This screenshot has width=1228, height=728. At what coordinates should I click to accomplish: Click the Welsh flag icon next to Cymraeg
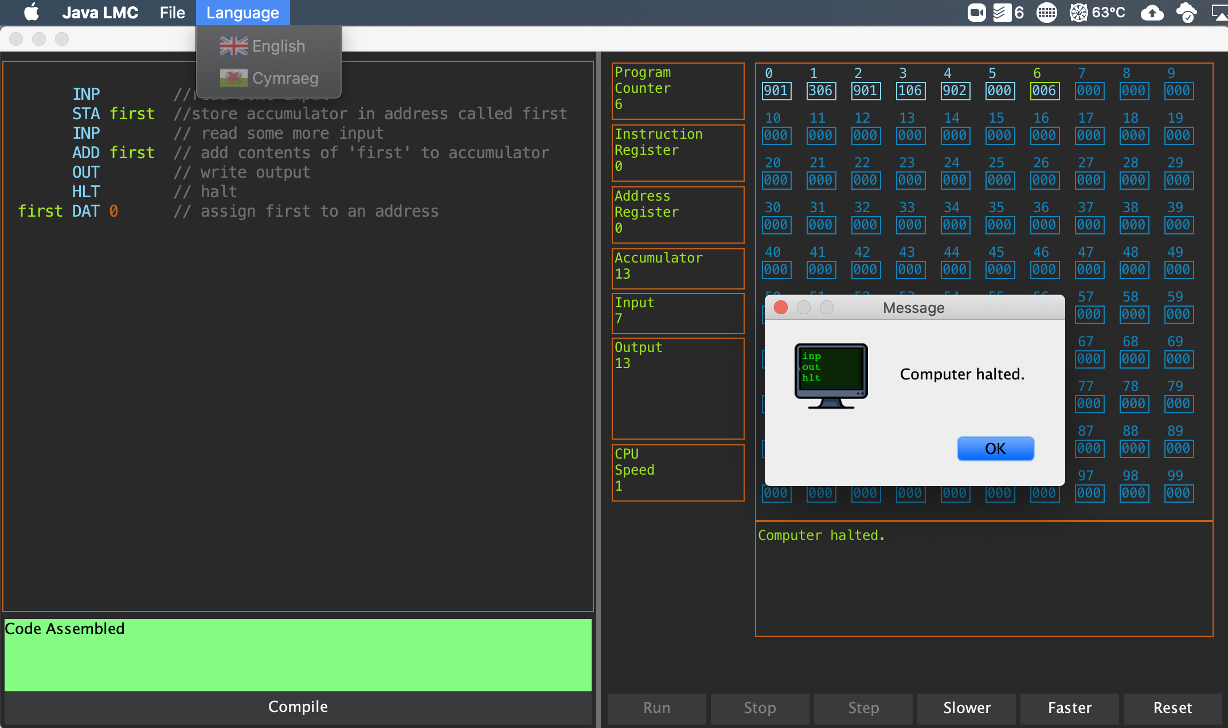[x=233, y=78]
